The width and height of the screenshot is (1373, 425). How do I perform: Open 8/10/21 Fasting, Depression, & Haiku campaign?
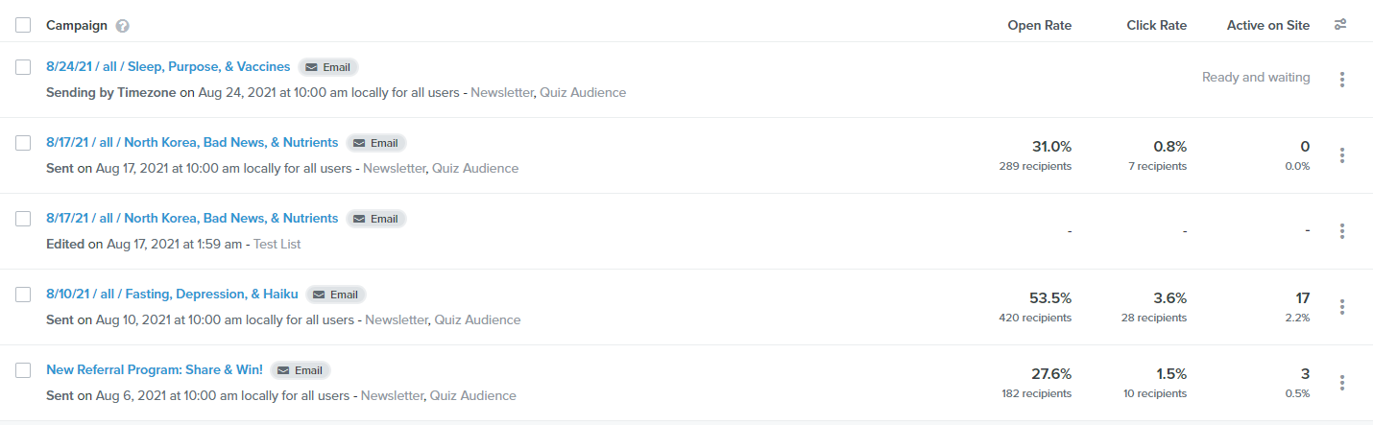[172, 295]
